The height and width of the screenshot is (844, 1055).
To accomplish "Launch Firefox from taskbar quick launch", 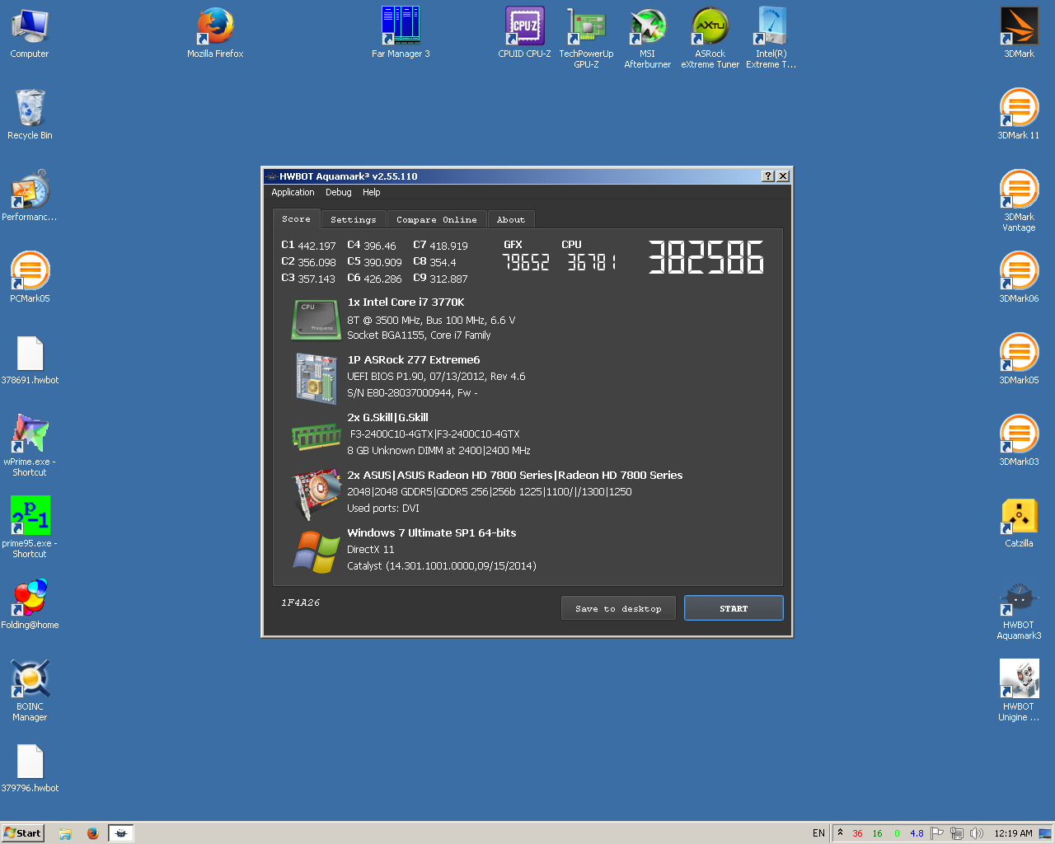I will click(93, 833).
